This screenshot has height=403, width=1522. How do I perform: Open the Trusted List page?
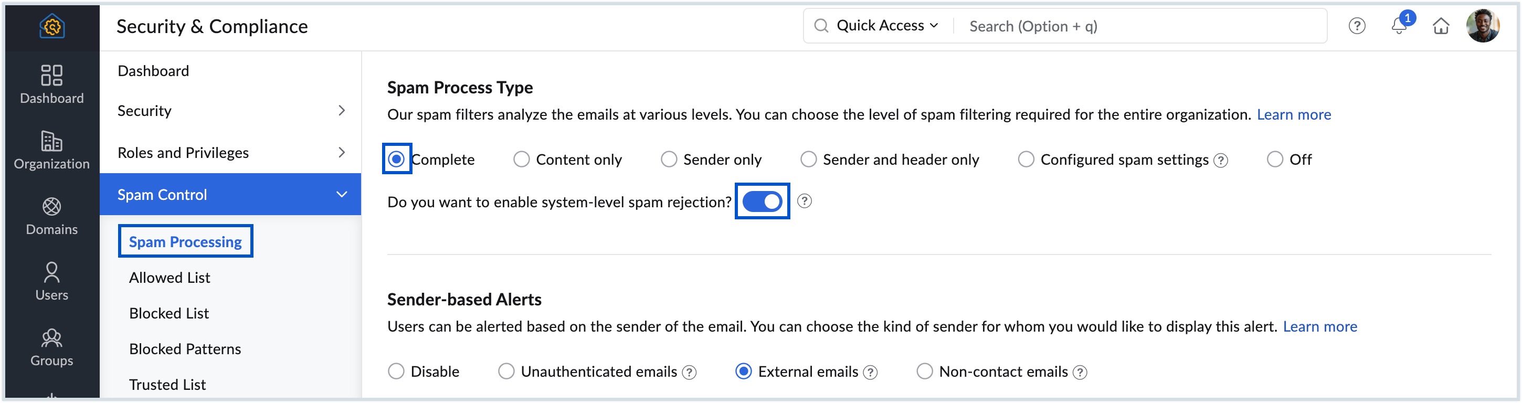167,384
